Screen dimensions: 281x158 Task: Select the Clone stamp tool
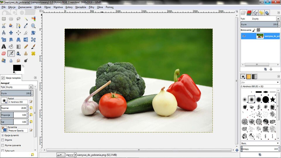(26, 53)
